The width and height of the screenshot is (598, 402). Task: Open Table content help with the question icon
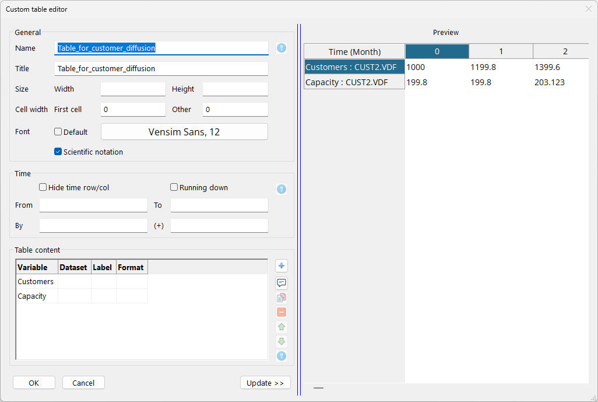coord(282,356)
